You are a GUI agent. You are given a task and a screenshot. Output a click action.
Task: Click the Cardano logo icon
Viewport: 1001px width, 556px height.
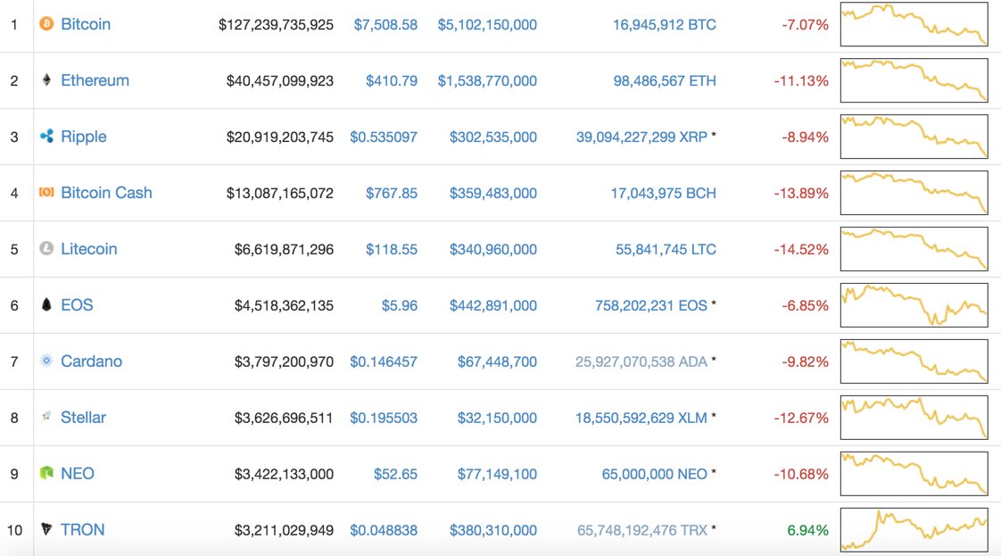[46, 361]
